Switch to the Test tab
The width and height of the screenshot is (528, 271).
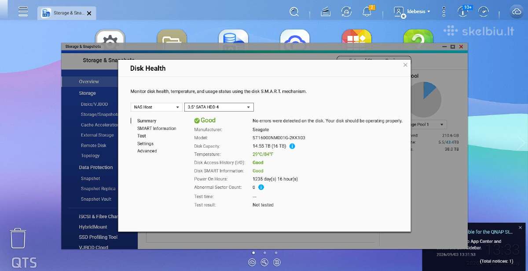pyautogui.click(x=141, y=136)
